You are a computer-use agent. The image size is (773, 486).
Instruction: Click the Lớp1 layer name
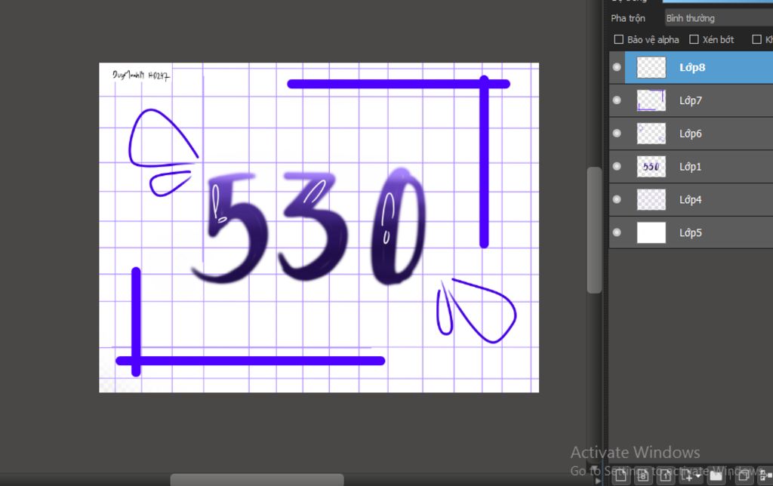[691, 167]
